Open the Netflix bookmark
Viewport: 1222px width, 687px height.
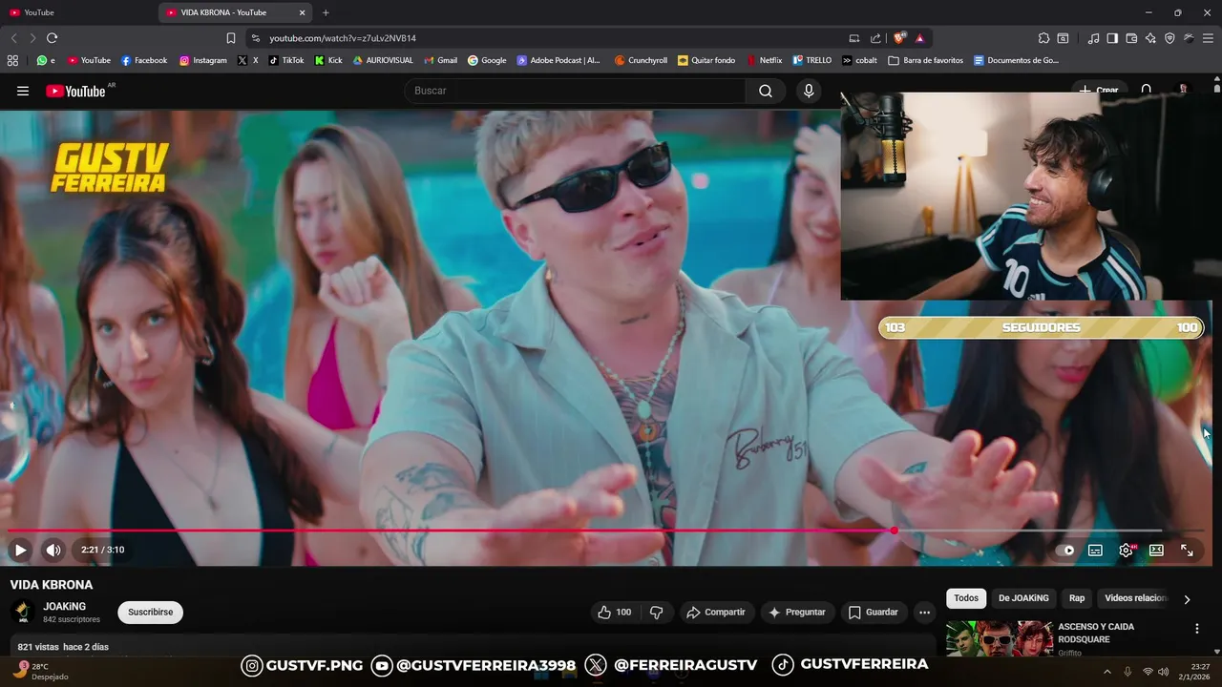coord(764,60)
